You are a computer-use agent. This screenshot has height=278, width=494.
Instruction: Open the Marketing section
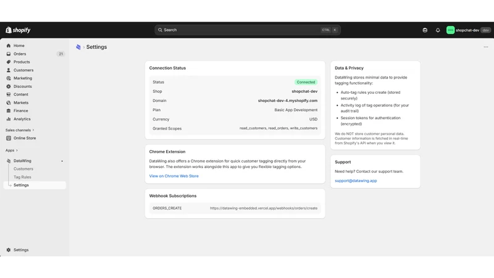pos(23,78)
